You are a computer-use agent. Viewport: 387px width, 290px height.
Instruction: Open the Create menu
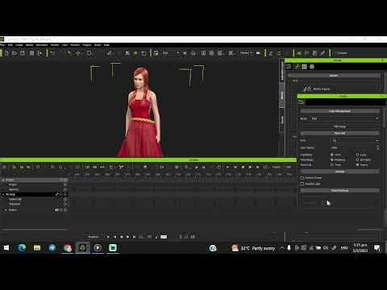19,45
